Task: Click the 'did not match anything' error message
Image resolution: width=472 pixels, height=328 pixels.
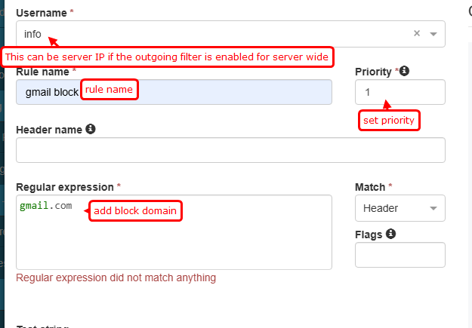Action: [116, 277]
